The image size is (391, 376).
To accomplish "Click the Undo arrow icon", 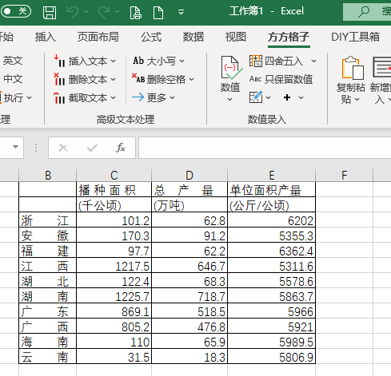I will coord(73,12).
